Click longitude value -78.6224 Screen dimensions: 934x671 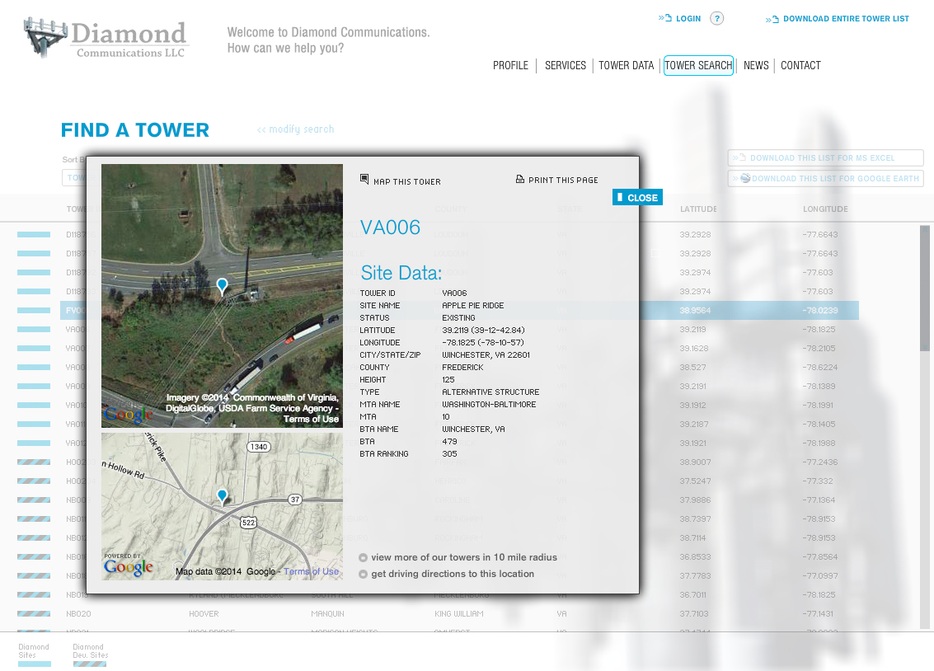pos(819,368)
